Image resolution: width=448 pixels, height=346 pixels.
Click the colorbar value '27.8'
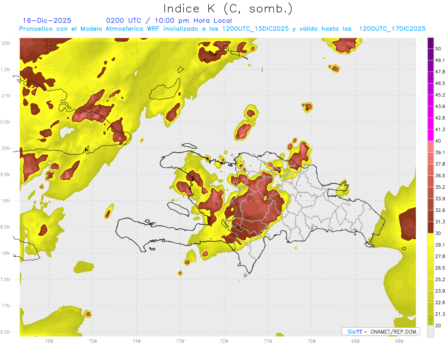point(440,256)
